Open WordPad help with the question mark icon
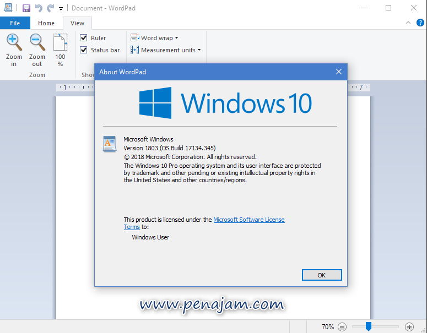Viewport: 427px width, 333px height. [x=420, y=23]
